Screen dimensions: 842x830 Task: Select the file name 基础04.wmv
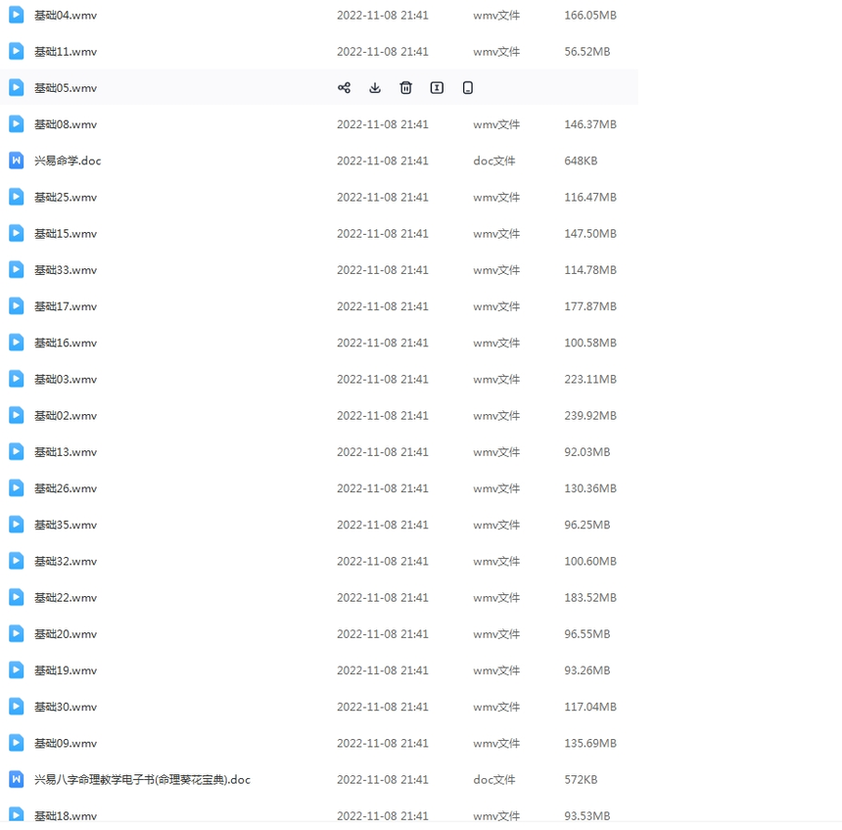(x=66, y=16)
